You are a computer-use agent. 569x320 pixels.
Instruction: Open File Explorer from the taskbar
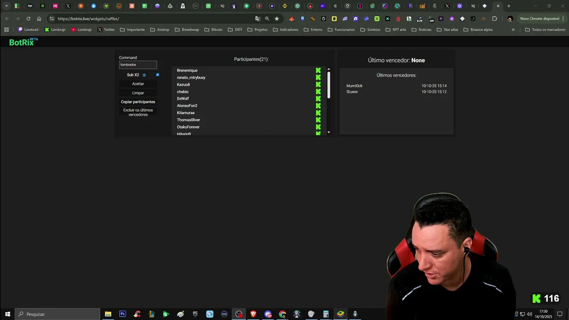click(108, 314)
